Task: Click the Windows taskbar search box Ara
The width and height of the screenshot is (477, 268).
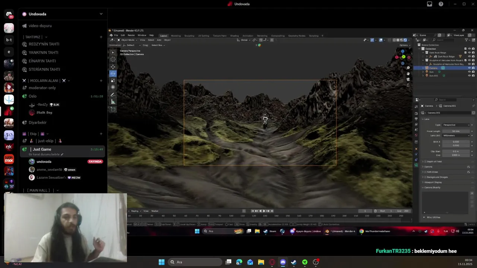Action: pos(195,262)
